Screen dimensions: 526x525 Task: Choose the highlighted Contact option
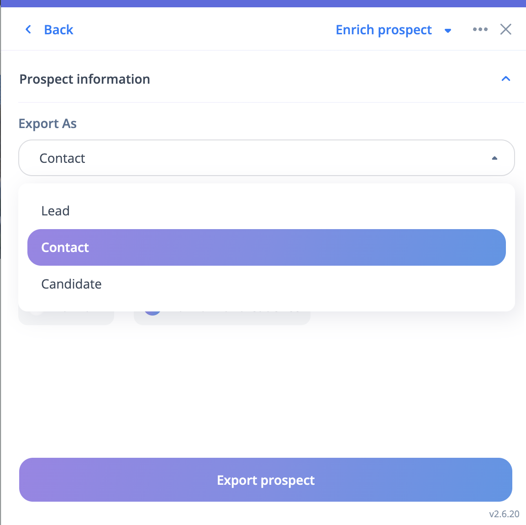pos(266,247)
